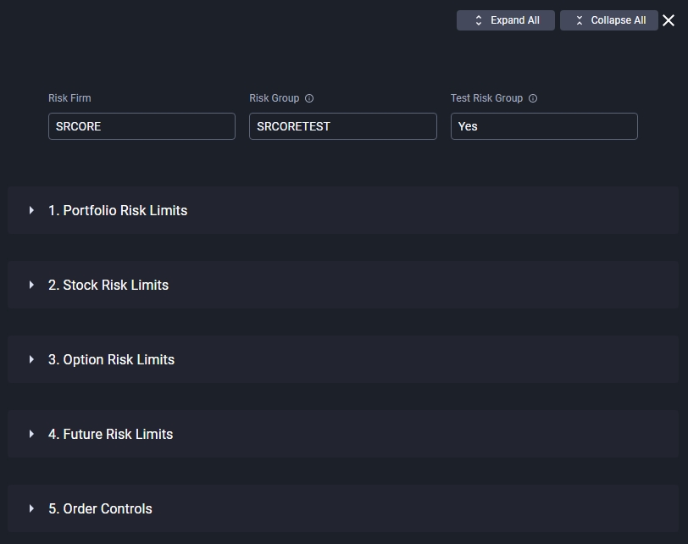688x544 pixels.
Task: Expand Order Controls using its arrow icon
Action: coord(31,508)
